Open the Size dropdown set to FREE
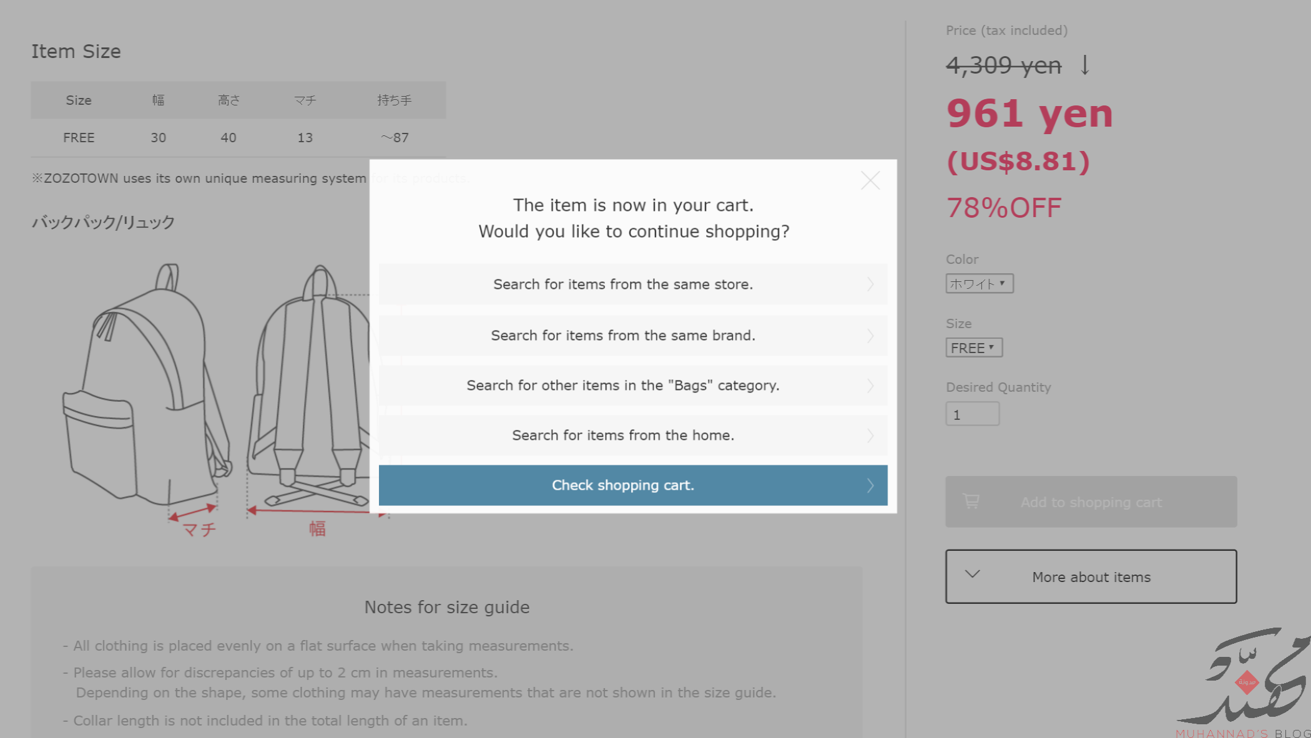1311x738 pixels. (x=973, y=348)
